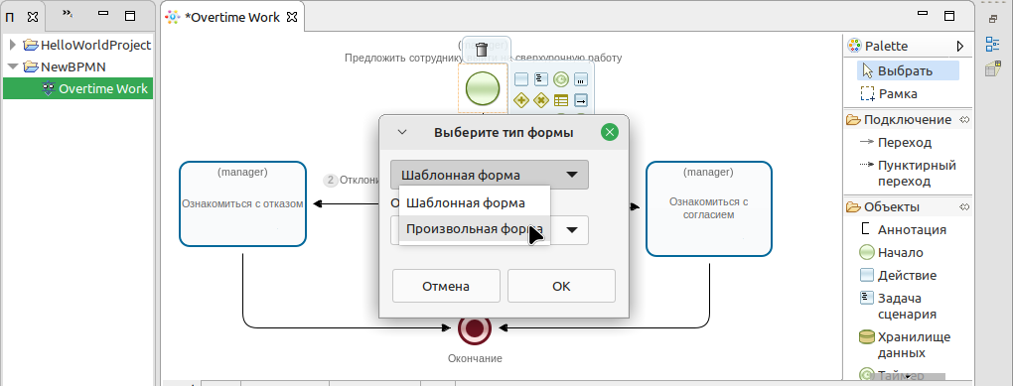This screenshot has width=1013, height=386.
Task: Choose Начало object in palette
Action: click(892, 252)
